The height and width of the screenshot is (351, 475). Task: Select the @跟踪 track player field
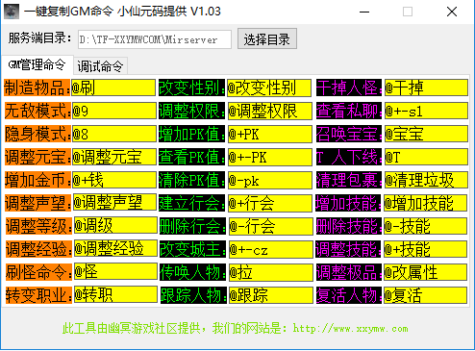pos(271,295)
